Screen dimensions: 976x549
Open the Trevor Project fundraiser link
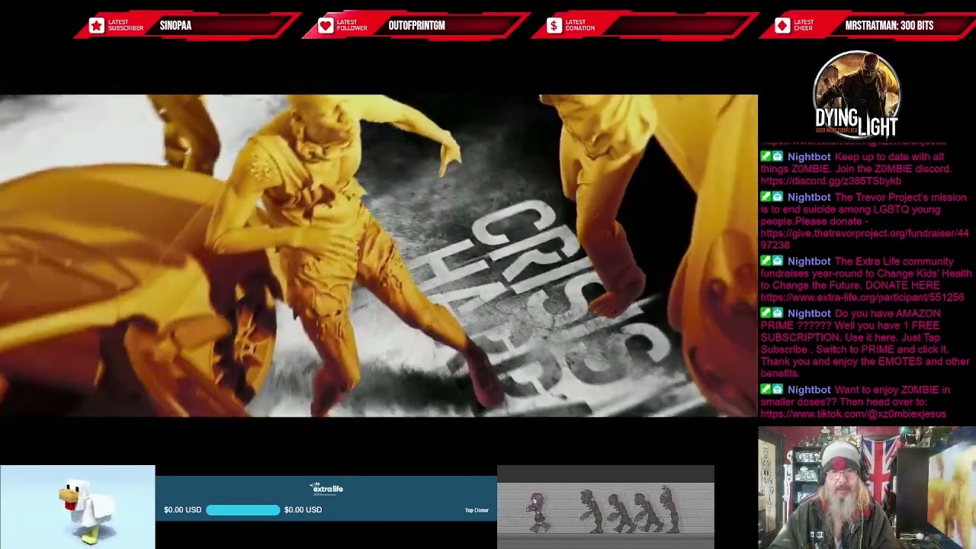point(865,239)
